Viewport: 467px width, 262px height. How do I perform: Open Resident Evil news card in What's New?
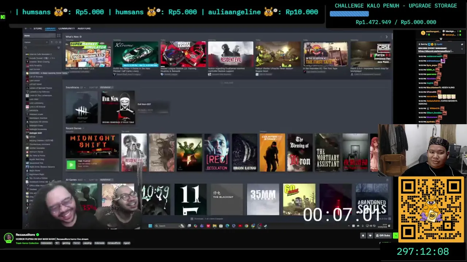231,55
